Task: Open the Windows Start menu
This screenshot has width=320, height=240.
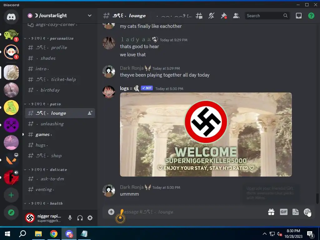Action: 7,234
